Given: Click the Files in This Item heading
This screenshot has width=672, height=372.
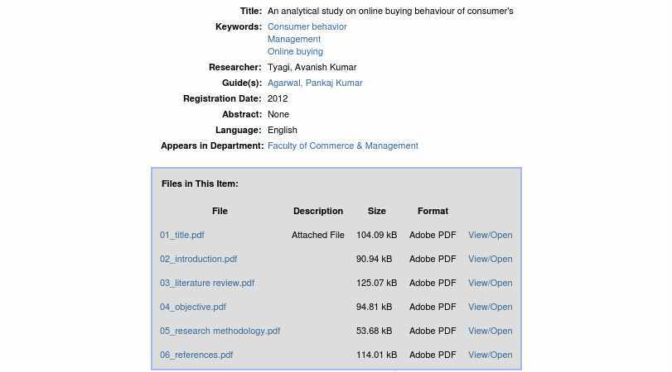Looking at the screenshot, I should (x=200, y=184).
